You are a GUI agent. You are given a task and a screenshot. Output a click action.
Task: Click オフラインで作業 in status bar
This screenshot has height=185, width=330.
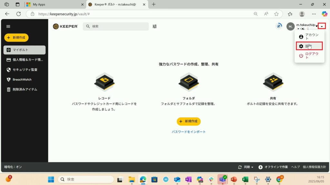273,167
